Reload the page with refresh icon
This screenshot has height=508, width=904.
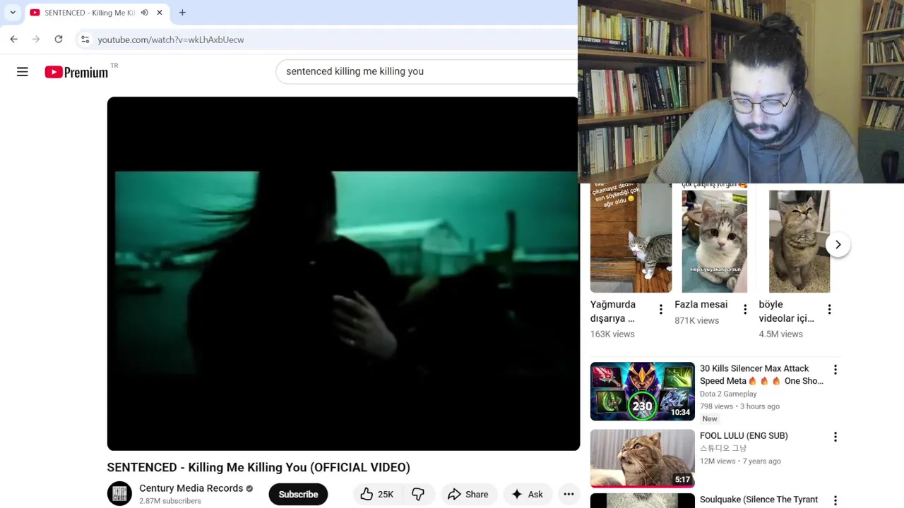coord(59,40)
